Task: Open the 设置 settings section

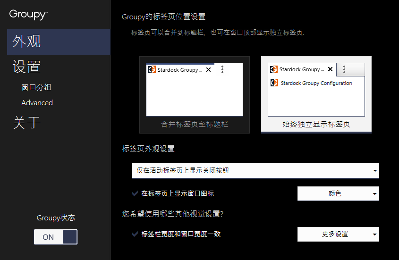Action: click(x=27, y=67)
